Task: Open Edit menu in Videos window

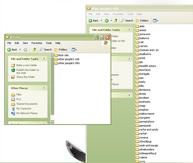Action: [17, 43]
